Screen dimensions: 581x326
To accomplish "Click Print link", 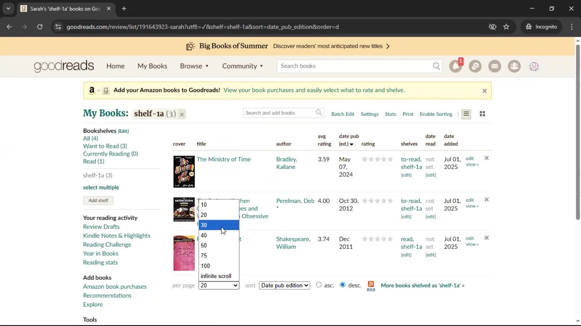I will [408, 114].
